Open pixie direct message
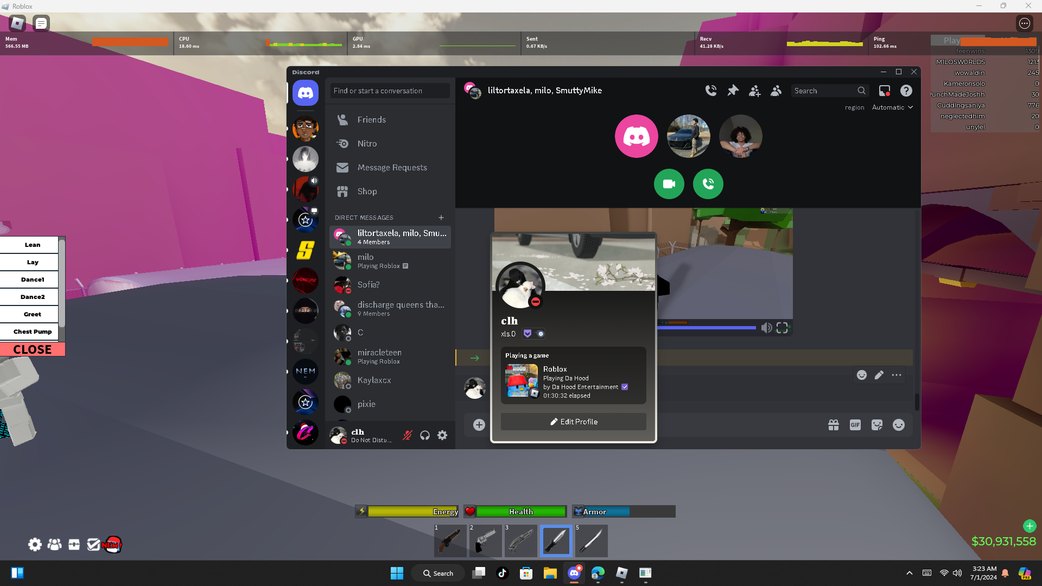 (390, 404)
